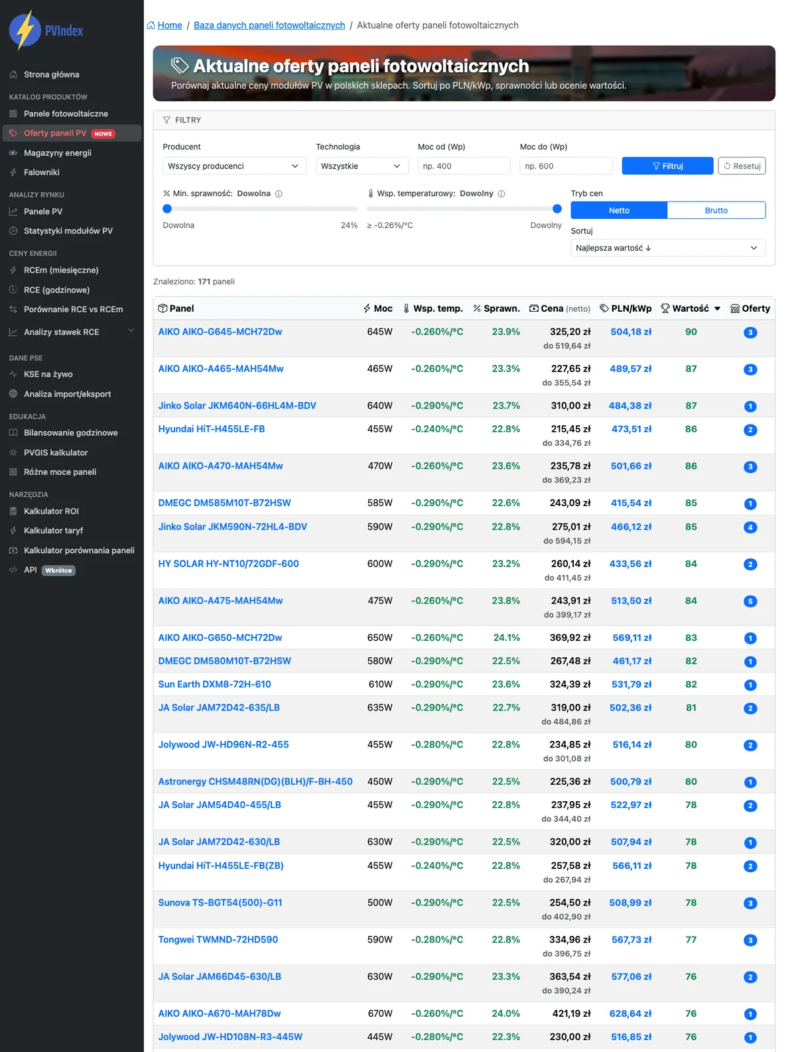Screen dimensions: 796x1052
Task: Switch price mode to Brutto
Action: 716,210
